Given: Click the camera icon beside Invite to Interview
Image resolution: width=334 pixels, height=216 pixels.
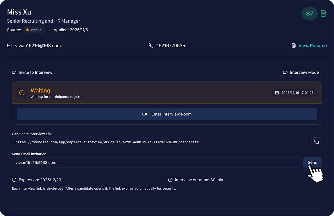Looking at the screenshot, I should point(14,72).
